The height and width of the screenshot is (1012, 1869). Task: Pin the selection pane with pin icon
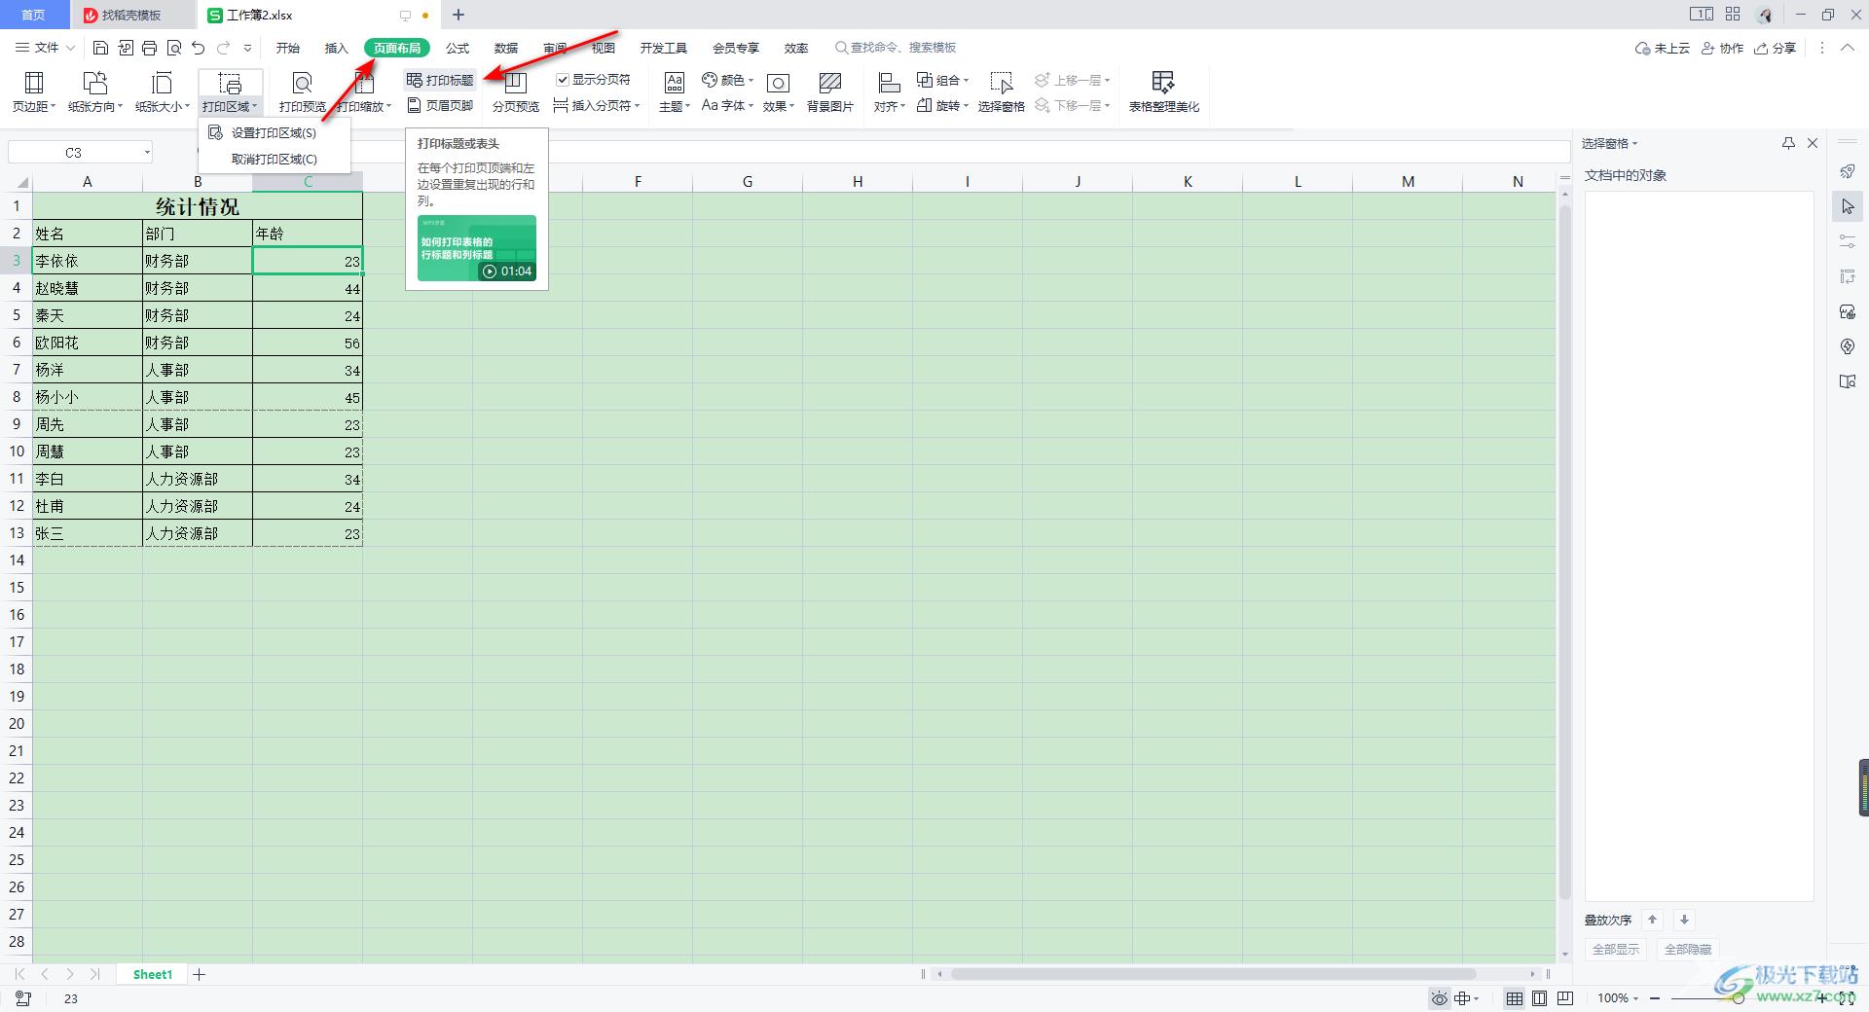pos(1788,143)
